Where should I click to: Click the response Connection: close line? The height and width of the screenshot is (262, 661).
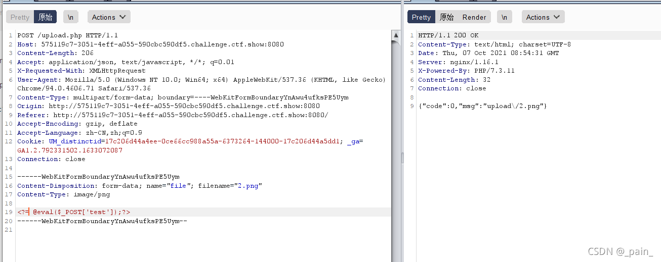coord(452,88)
